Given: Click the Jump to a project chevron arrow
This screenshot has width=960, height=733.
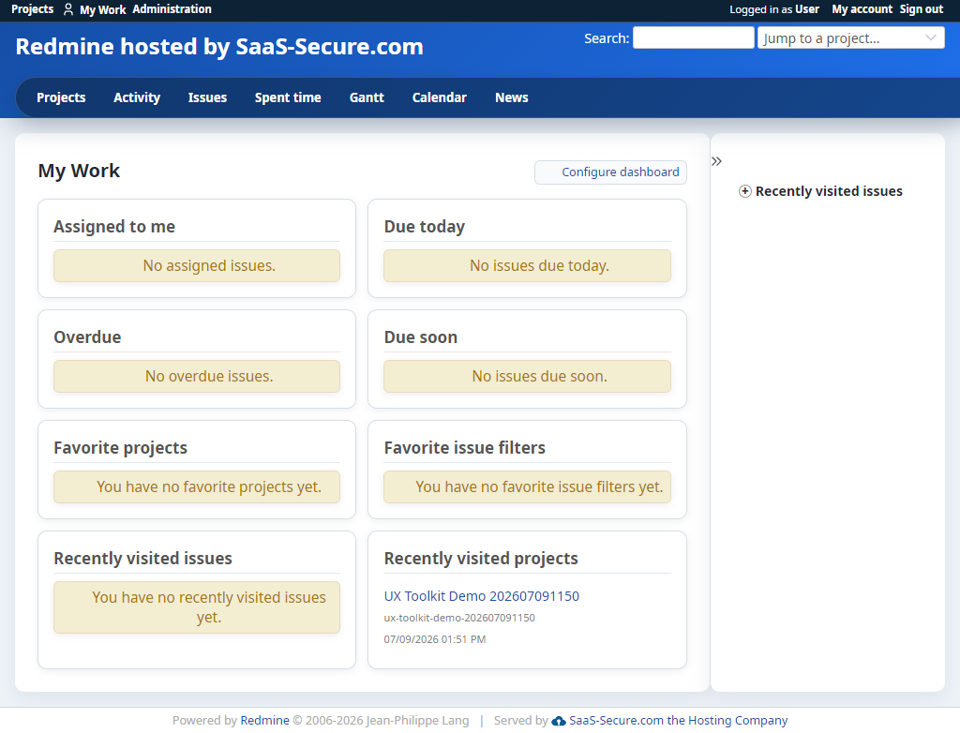Looking at the screenshot, I should point(931,38).
